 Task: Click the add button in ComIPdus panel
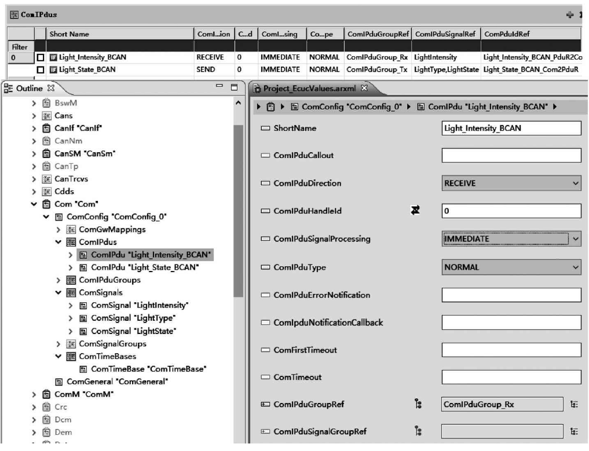pyautogui.click(x=570, y=14)
